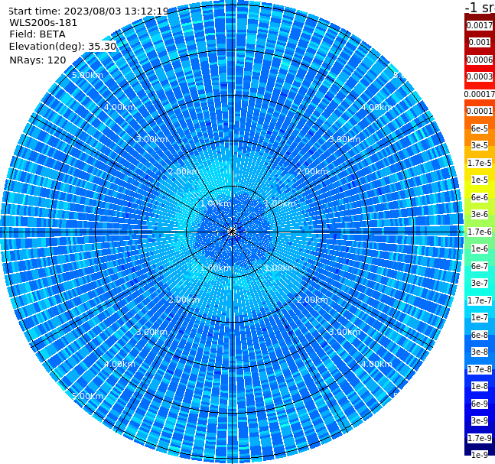Select the 1e-9 colorbar bottom value
The image size is (495, 464).
click(x=480, y=455)
